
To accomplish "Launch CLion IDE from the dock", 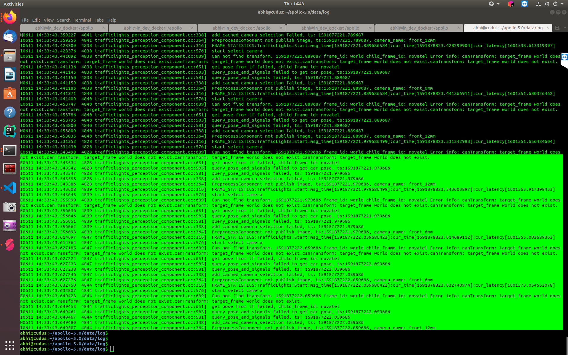I will coord(10,131).
